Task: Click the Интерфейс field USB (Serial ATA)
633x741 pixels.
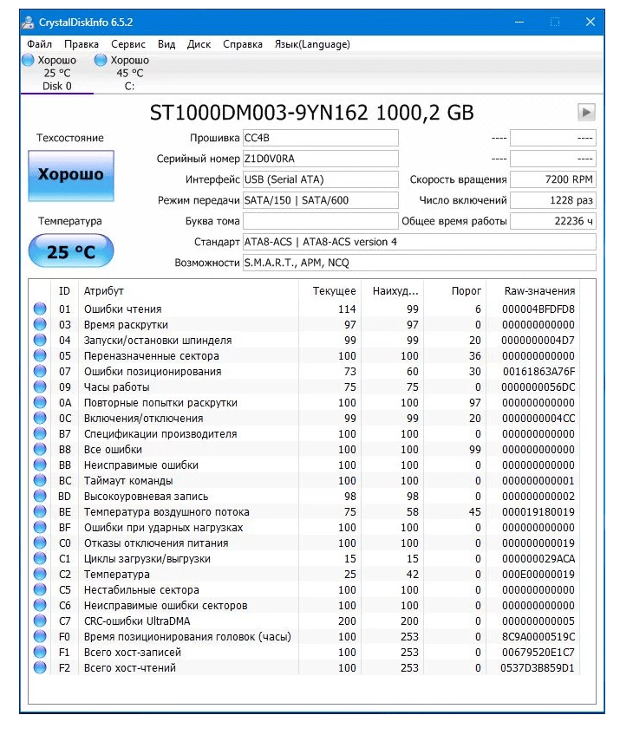Action: pos(321,179)
